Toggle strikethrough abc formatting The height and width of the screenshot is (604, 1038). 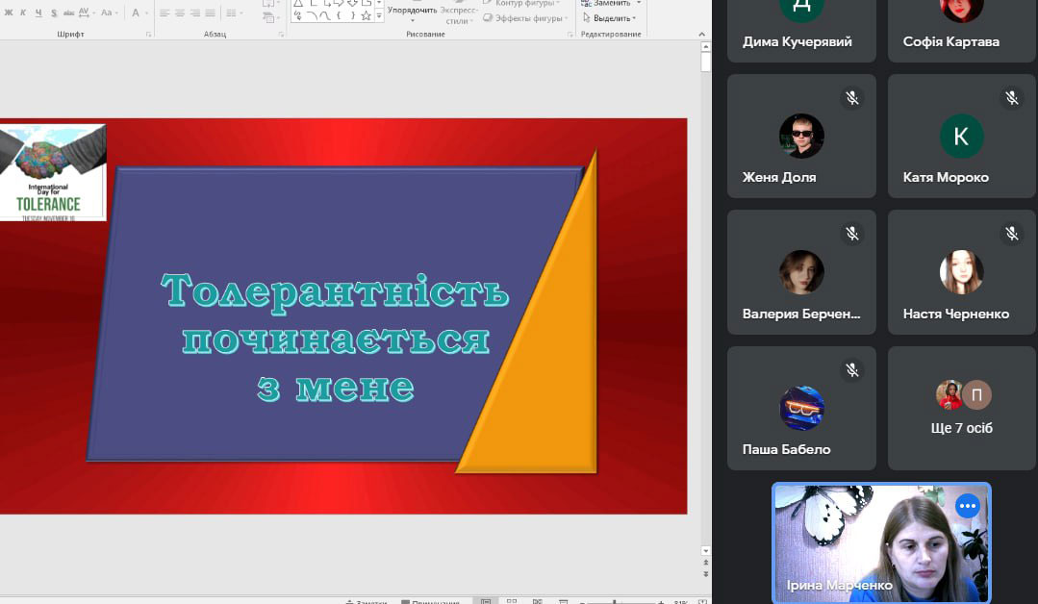[69, 13]
